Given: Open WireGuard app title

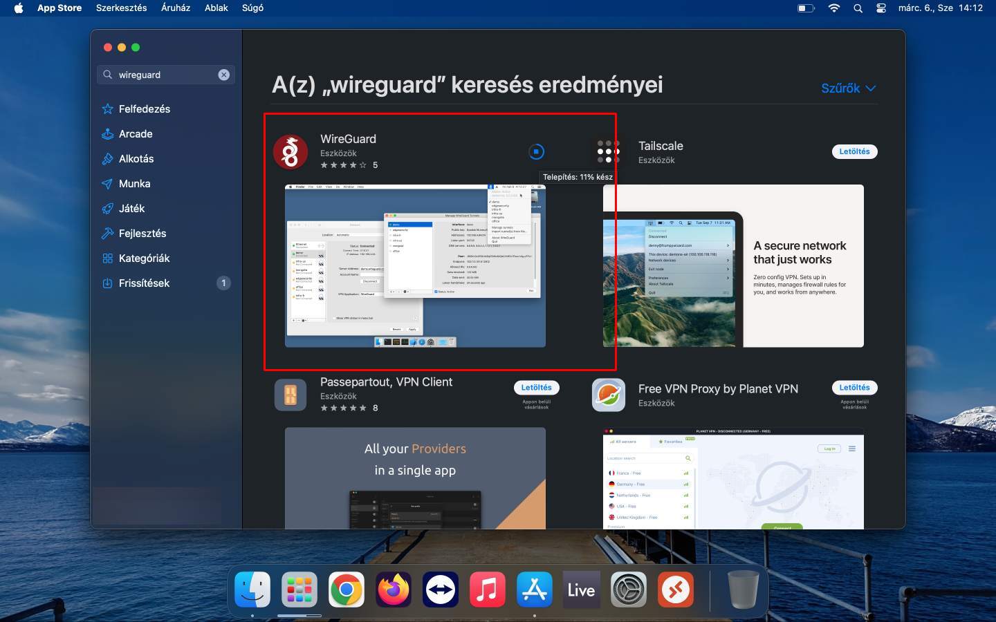Looking at the screenshot, I should tap(348, 139).
